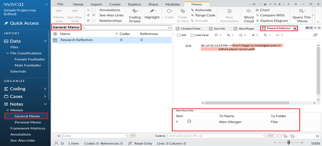Expand the Cases section

pos(45,97)
